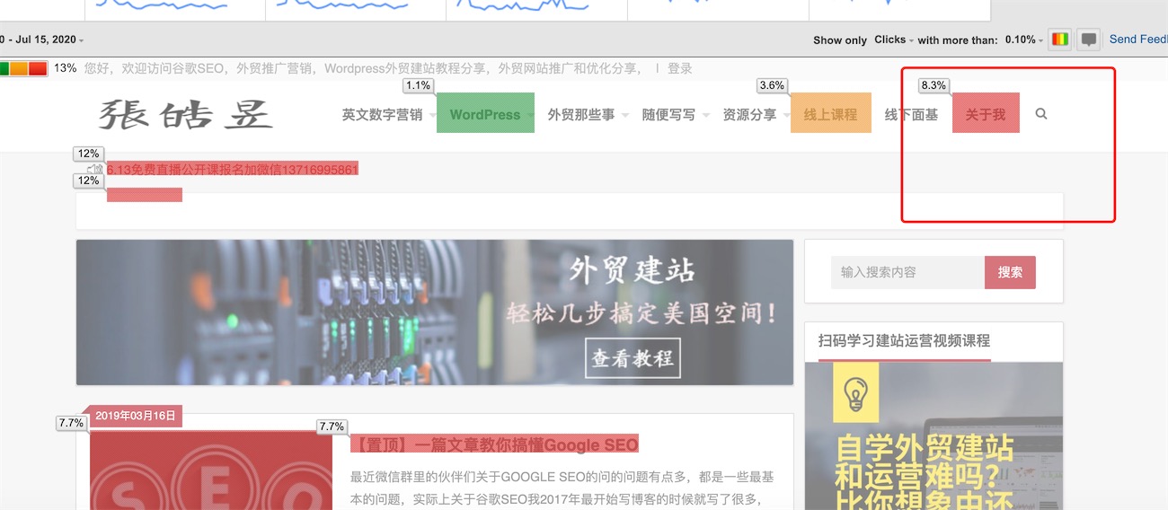This screenshot has width=1168, height=510.
Task: Open the Clicks metric dropdown
Action: [894, 40]
